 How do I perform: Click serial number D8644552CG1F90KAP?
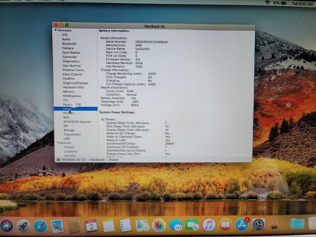[x=152, y=42]
